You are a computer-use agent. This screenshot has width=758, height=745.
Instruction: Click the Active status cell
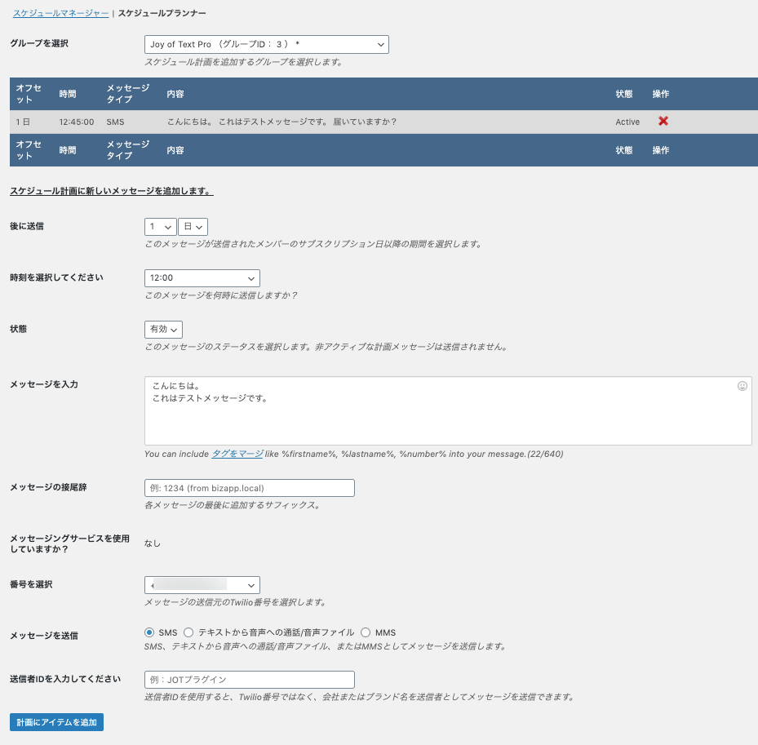627,122
